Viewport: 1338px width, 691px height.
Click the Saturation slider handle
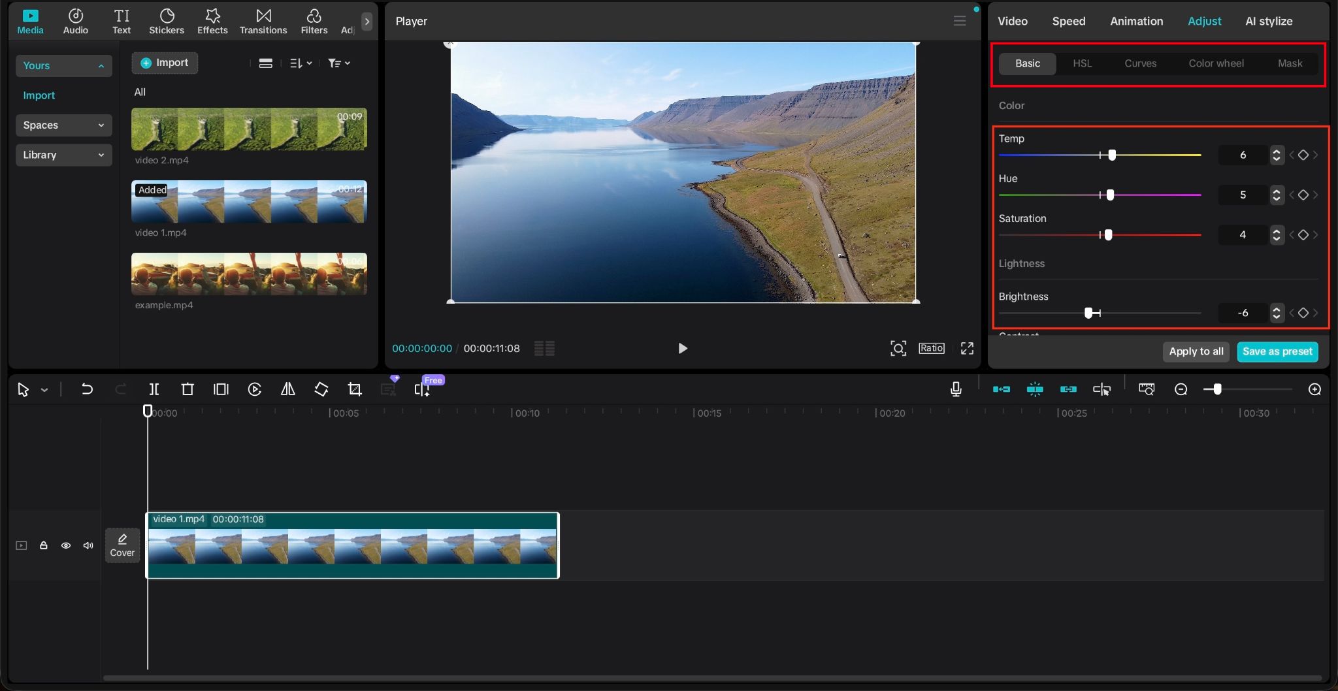pos(1108,234)
